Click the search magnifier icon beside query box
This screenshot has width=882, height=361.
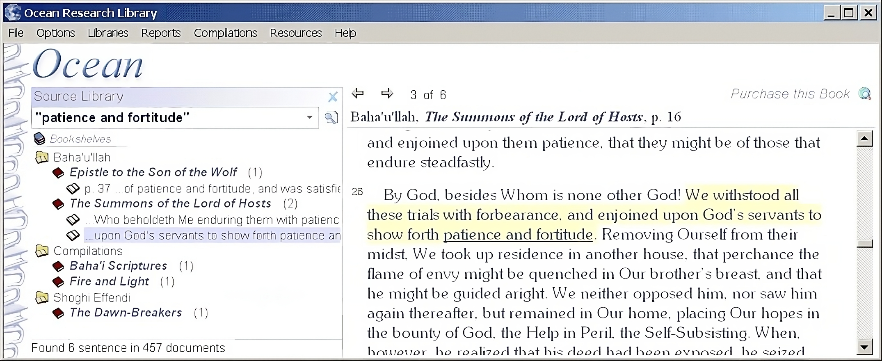pos(331,118)
